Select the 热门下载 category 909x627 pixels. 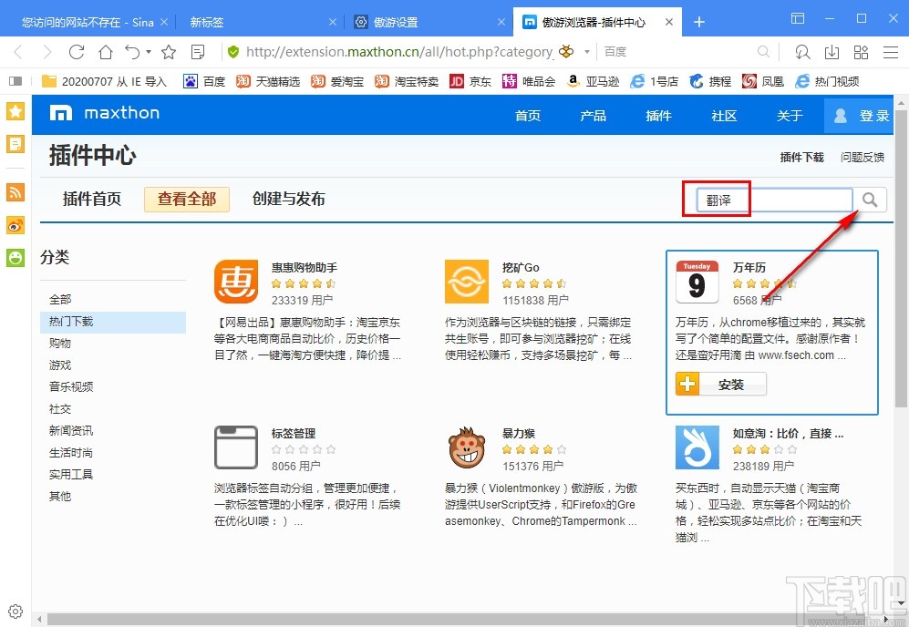(x=113, y=322)
